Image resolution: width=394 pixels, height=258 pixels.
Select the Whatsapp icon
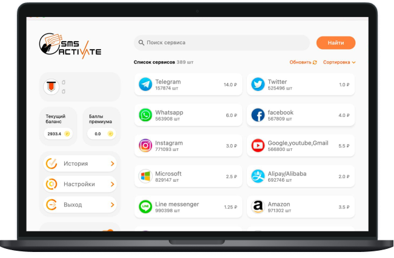click(x=145, y=115)
